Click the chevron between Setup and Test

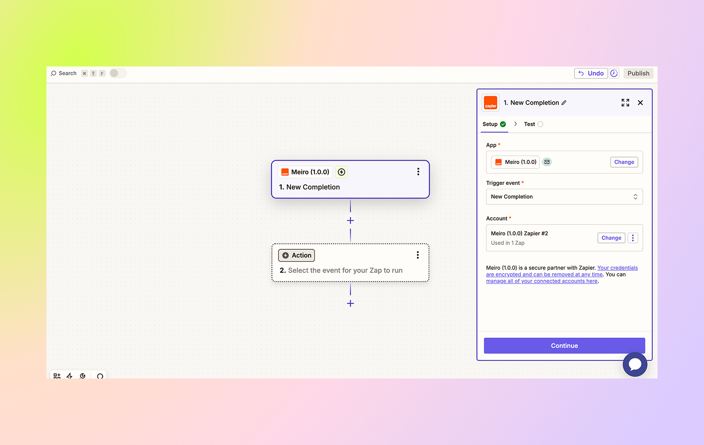[x=515, y=124]
